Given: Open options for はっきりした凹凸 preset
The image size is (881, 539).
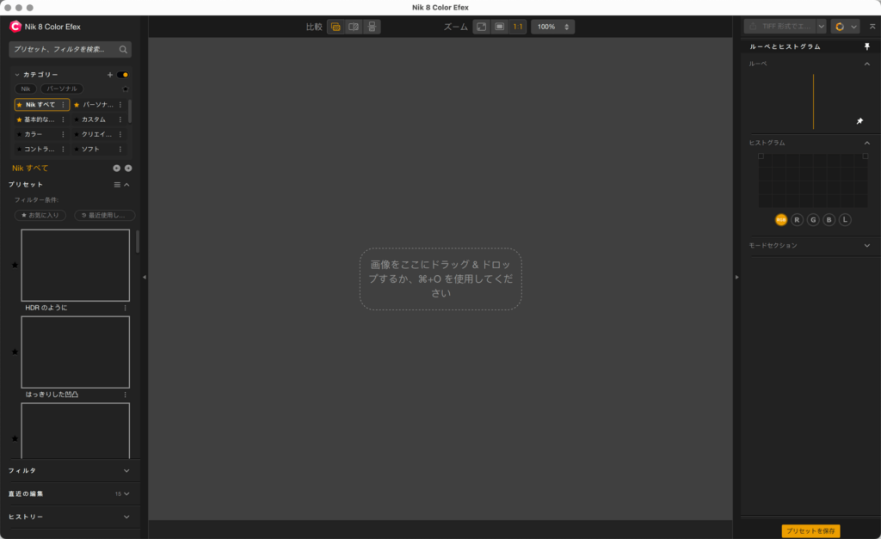Looking at the screenshot, I should (126, 395).
